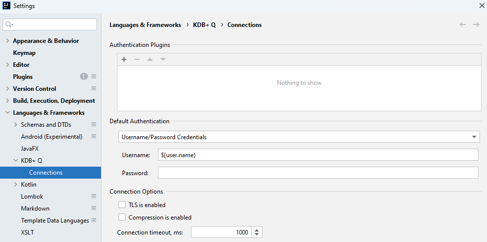Screen dimensions: 487x242
Task: Click the project-level icon beside Version Control
Action: [94, 89]
